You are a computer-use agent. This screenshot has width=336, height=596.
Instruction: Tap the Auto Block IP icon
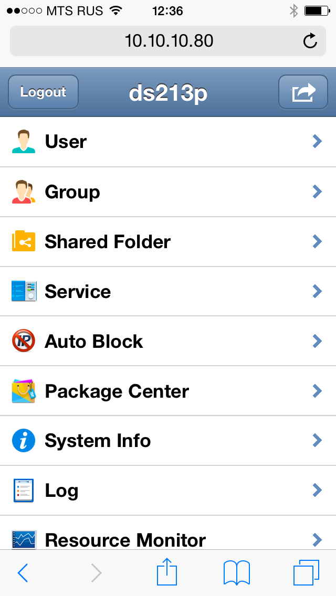click(x=24, y=341)
